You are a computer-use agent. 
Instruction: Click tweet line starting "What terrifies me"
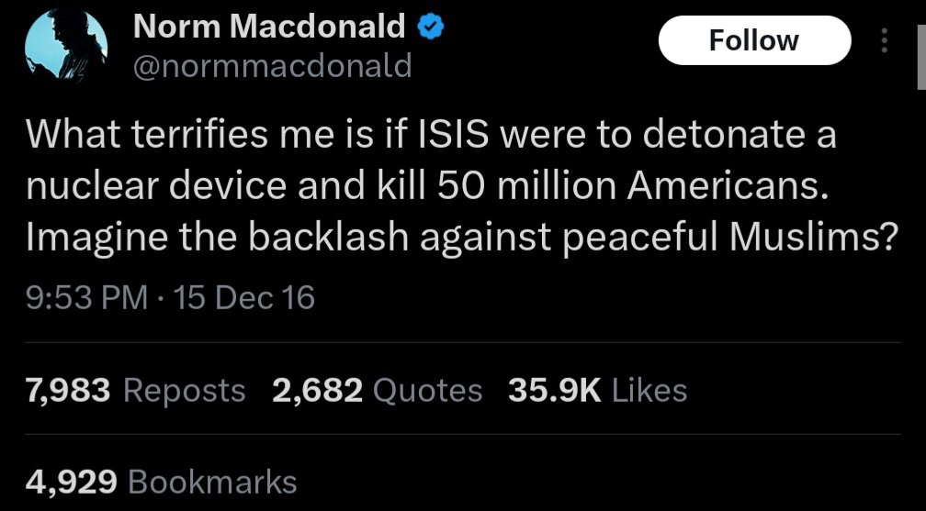tap(432, 138)
